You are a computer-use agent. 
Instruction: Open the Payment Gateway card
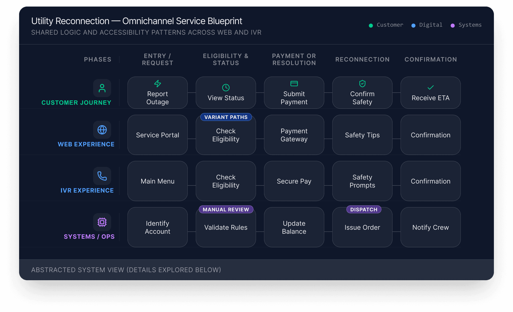click(x=294, y=135)
